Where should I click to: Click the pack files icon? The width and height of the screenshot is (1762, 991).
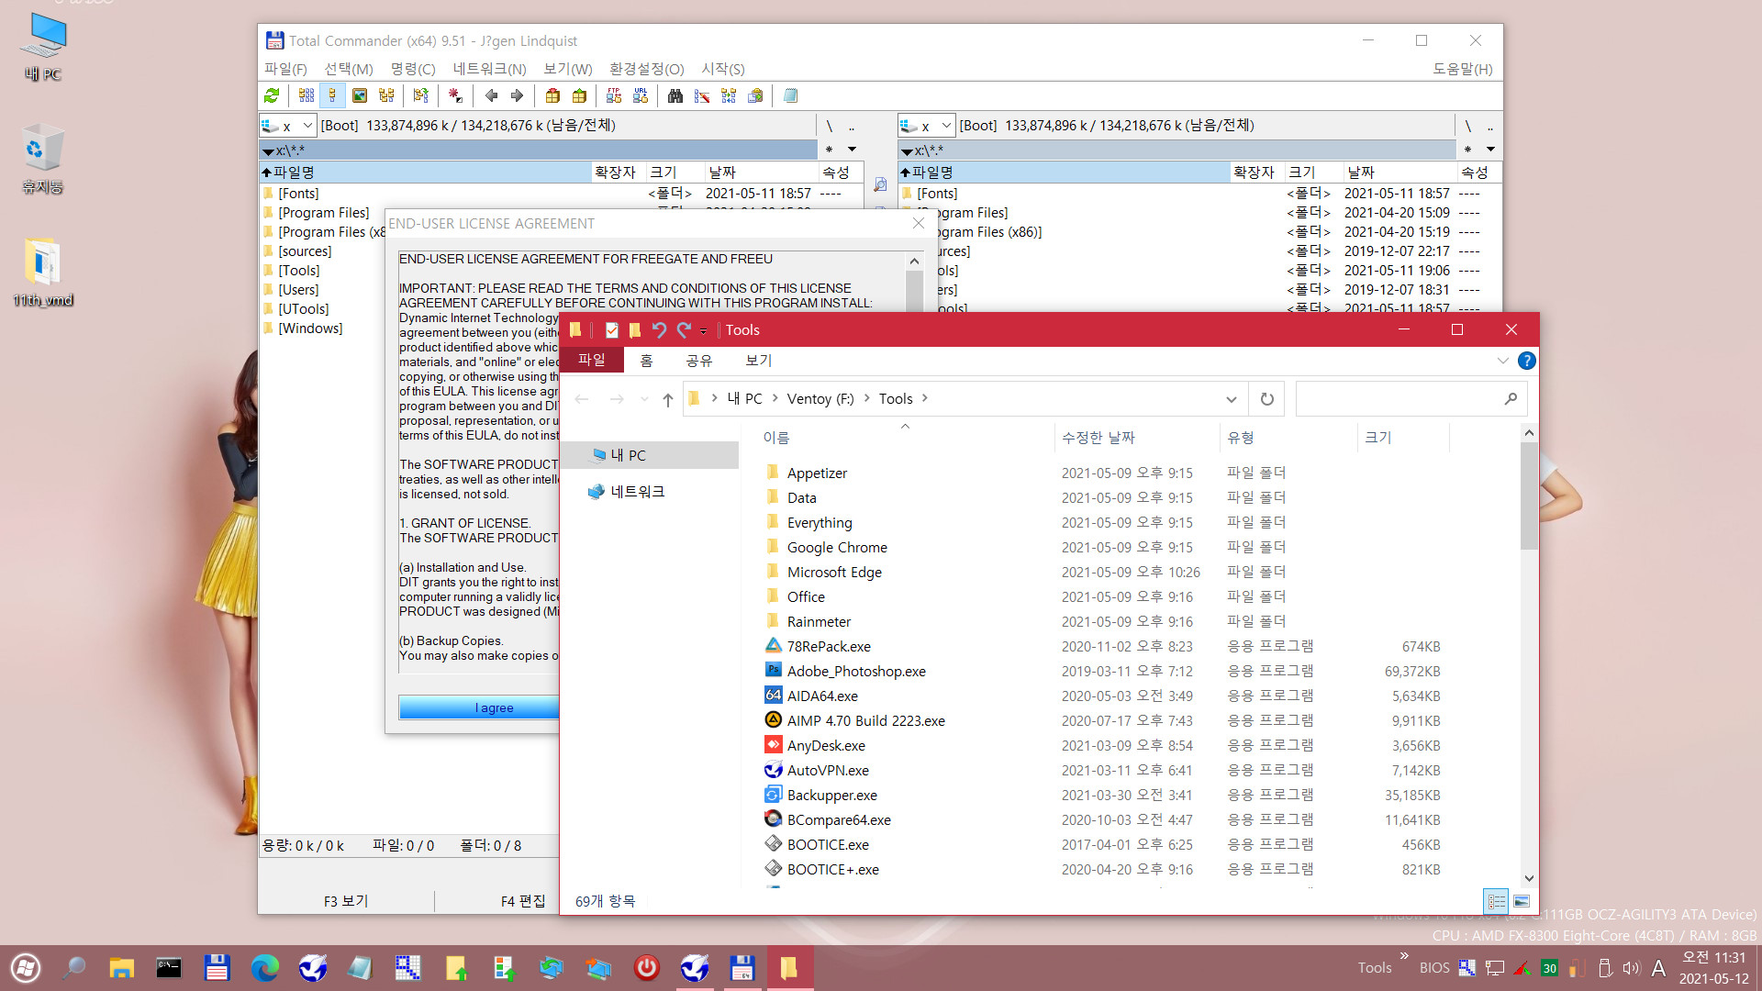(552, 95)
